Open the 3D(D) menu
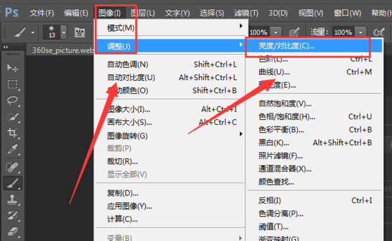 click(x=278, y=13)
